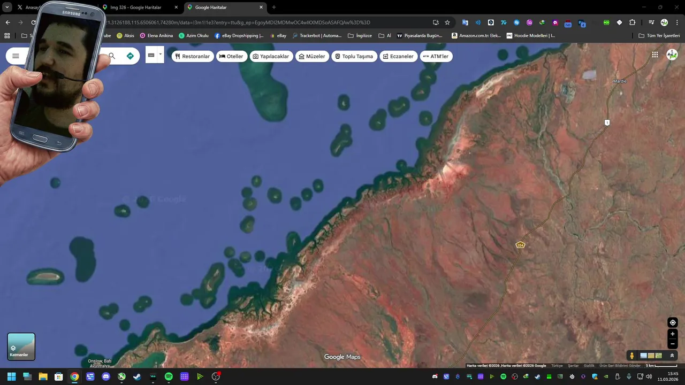The width and height of the screenshot is (685, 385).
Task: Open the Azim Okulu bookmark
Action: 194,36
